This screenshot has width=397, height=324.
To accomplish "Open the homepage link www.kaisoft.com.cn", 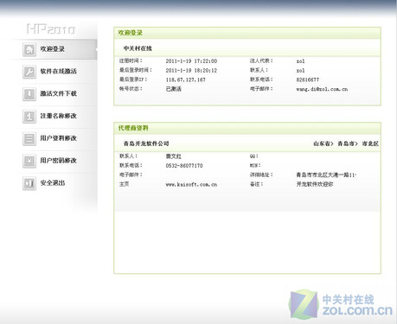I will (x=191, y=184).
